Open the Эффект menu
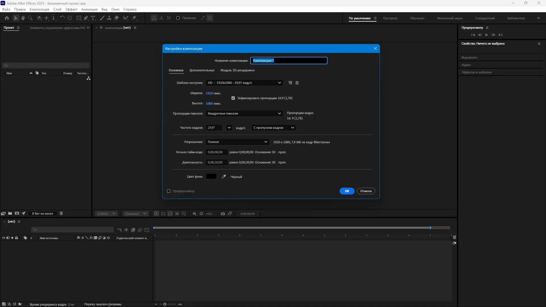This screenshot has height=307, width=546. pyautogui.click(x=71, y=9)
